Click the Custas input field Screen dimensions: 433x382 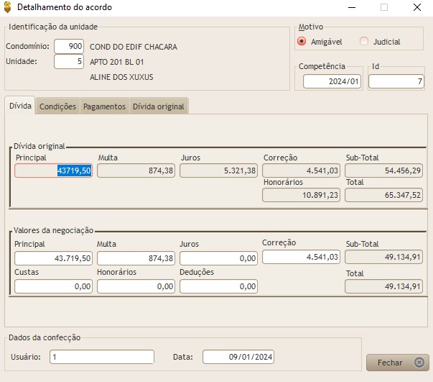(x=54, y=286)
